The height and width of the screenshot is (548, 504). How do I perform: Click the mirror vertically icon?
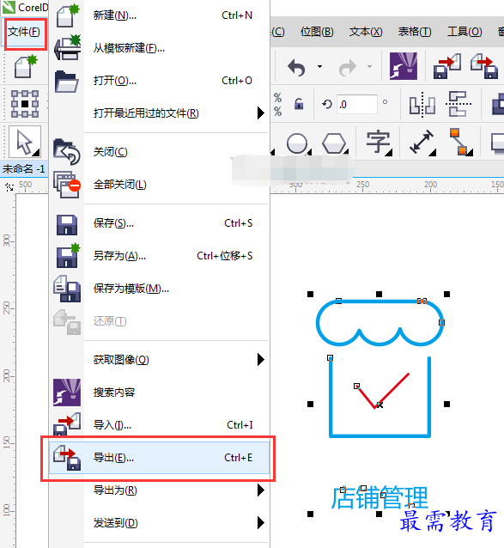click(458, 104)
